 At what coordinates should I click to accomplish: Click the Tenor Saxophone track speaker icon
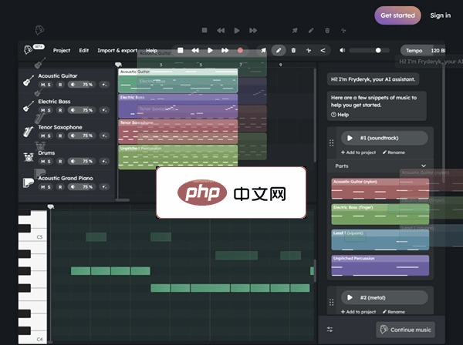click(x=73, y=136)
